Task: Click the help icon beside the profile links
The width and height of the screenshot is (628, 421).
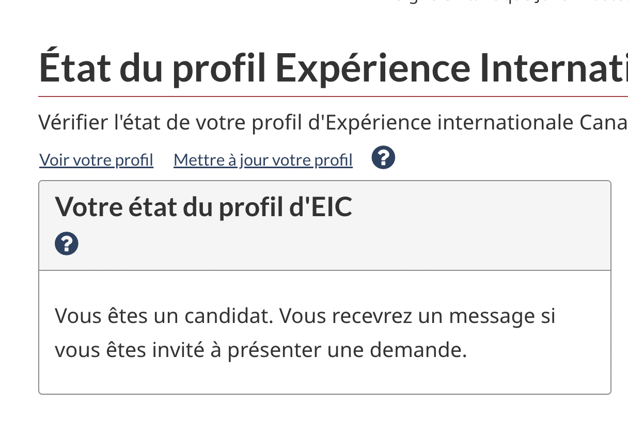Action: click(x=383, y=158)
